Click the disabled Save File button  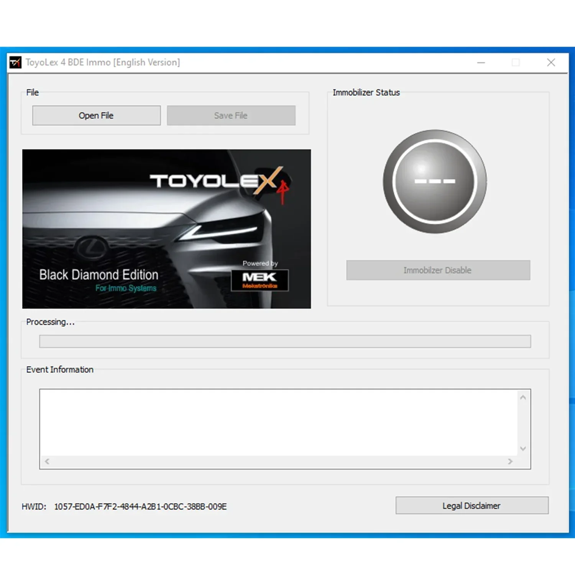click(230, 115)
